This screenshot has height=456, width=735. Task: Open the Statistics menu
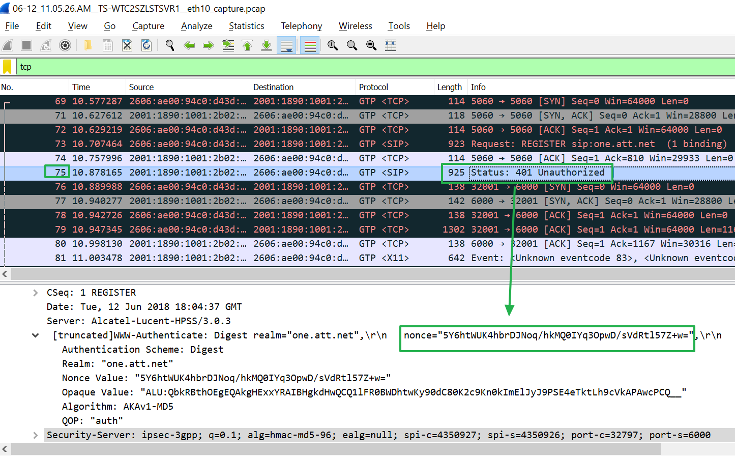(247, 26)
